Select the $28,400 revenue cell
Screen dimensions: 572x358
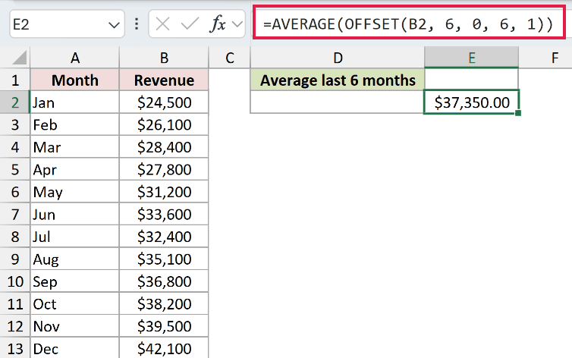click(164, 147)
